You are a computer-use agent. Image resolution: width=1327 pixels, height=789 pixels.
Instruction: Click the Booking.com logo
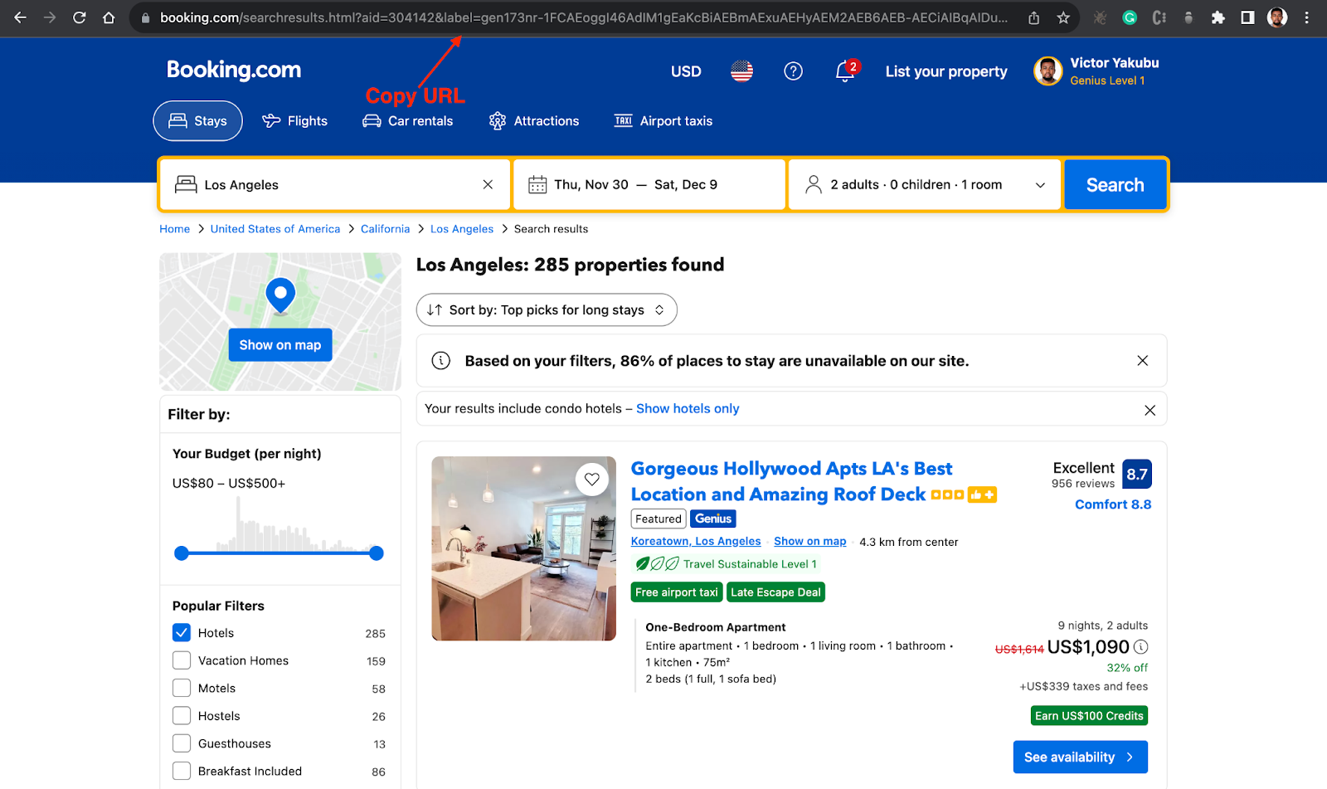pos(234,71)
